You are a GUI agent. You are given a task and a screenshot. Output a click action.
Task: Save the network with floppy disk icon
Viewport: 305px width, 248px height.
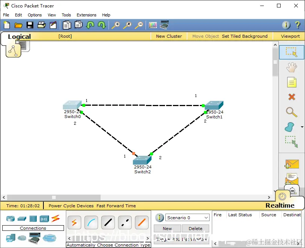pyautogui.click(x=30, y=25)
